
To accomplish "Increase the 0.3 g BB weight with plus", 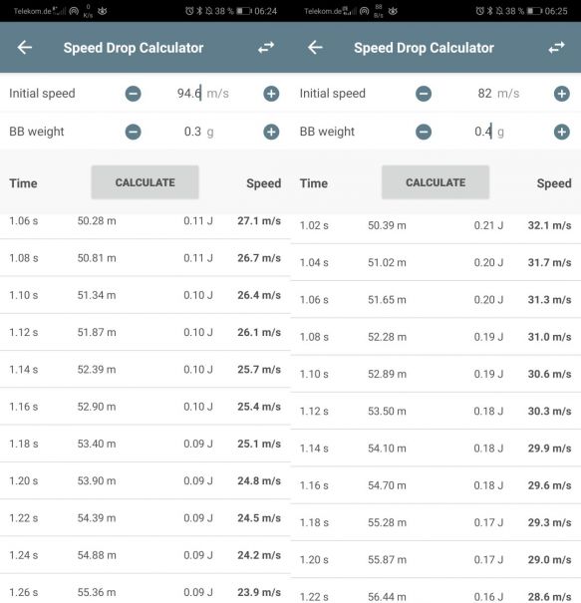I will (271, 132).
